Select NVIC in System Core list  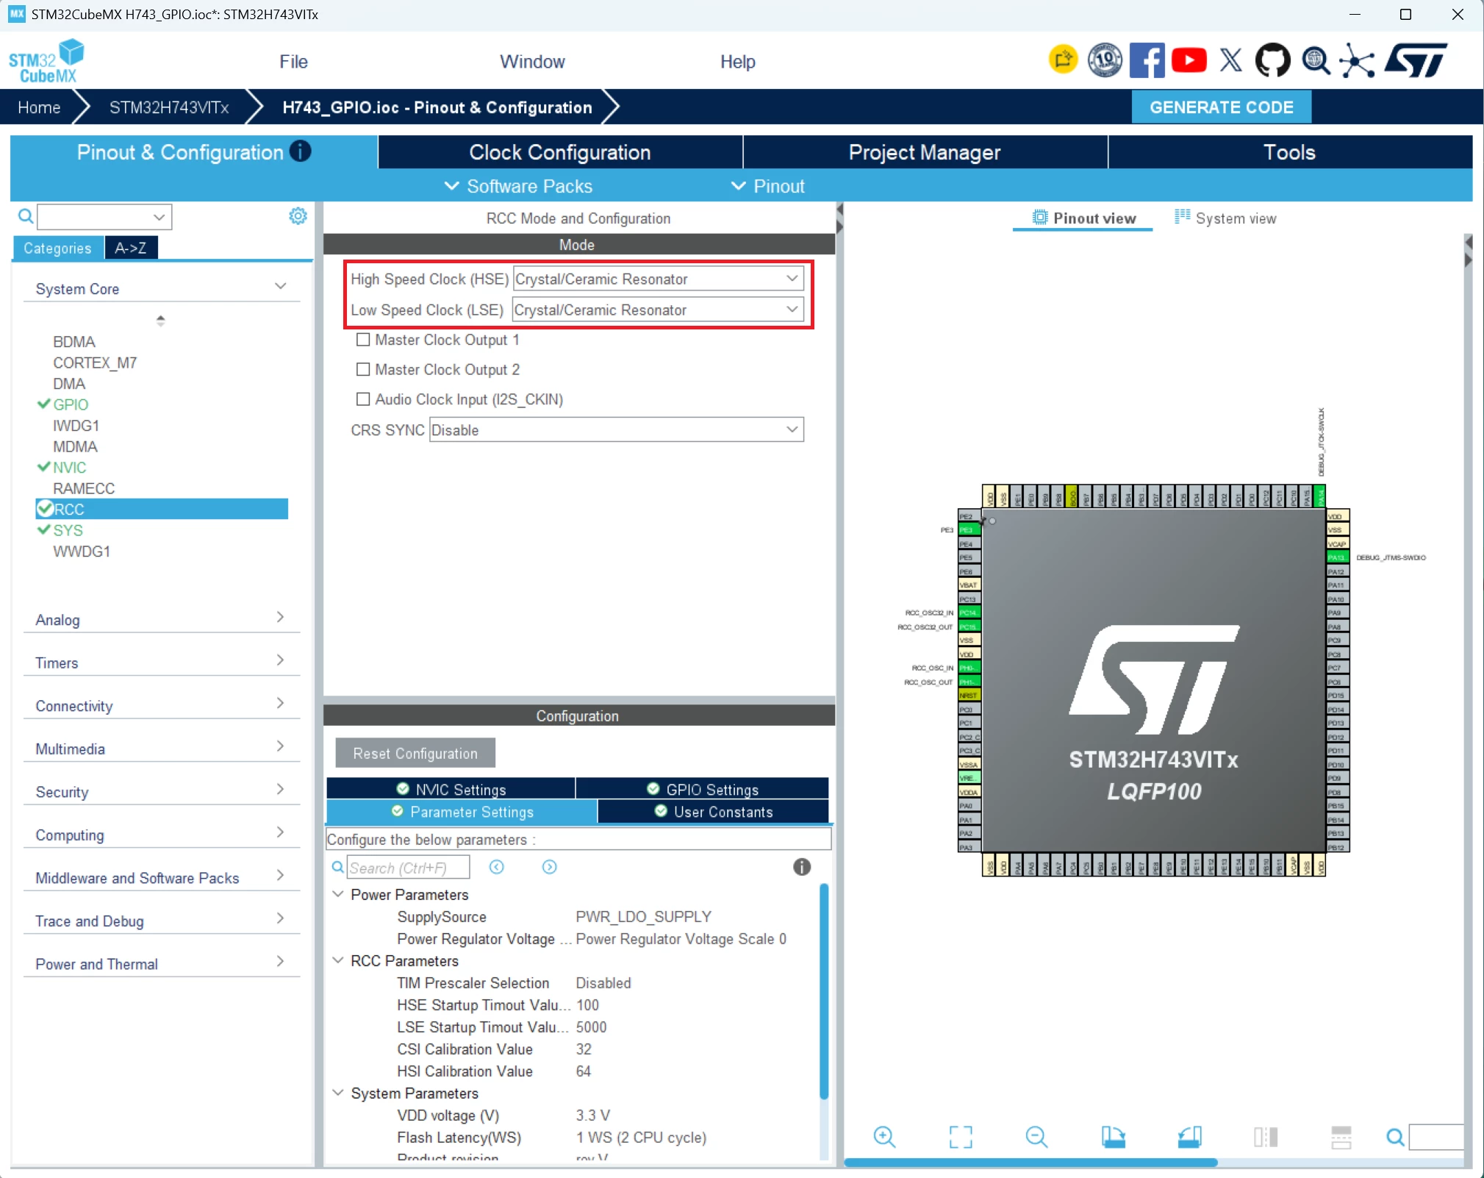point(69,468)
